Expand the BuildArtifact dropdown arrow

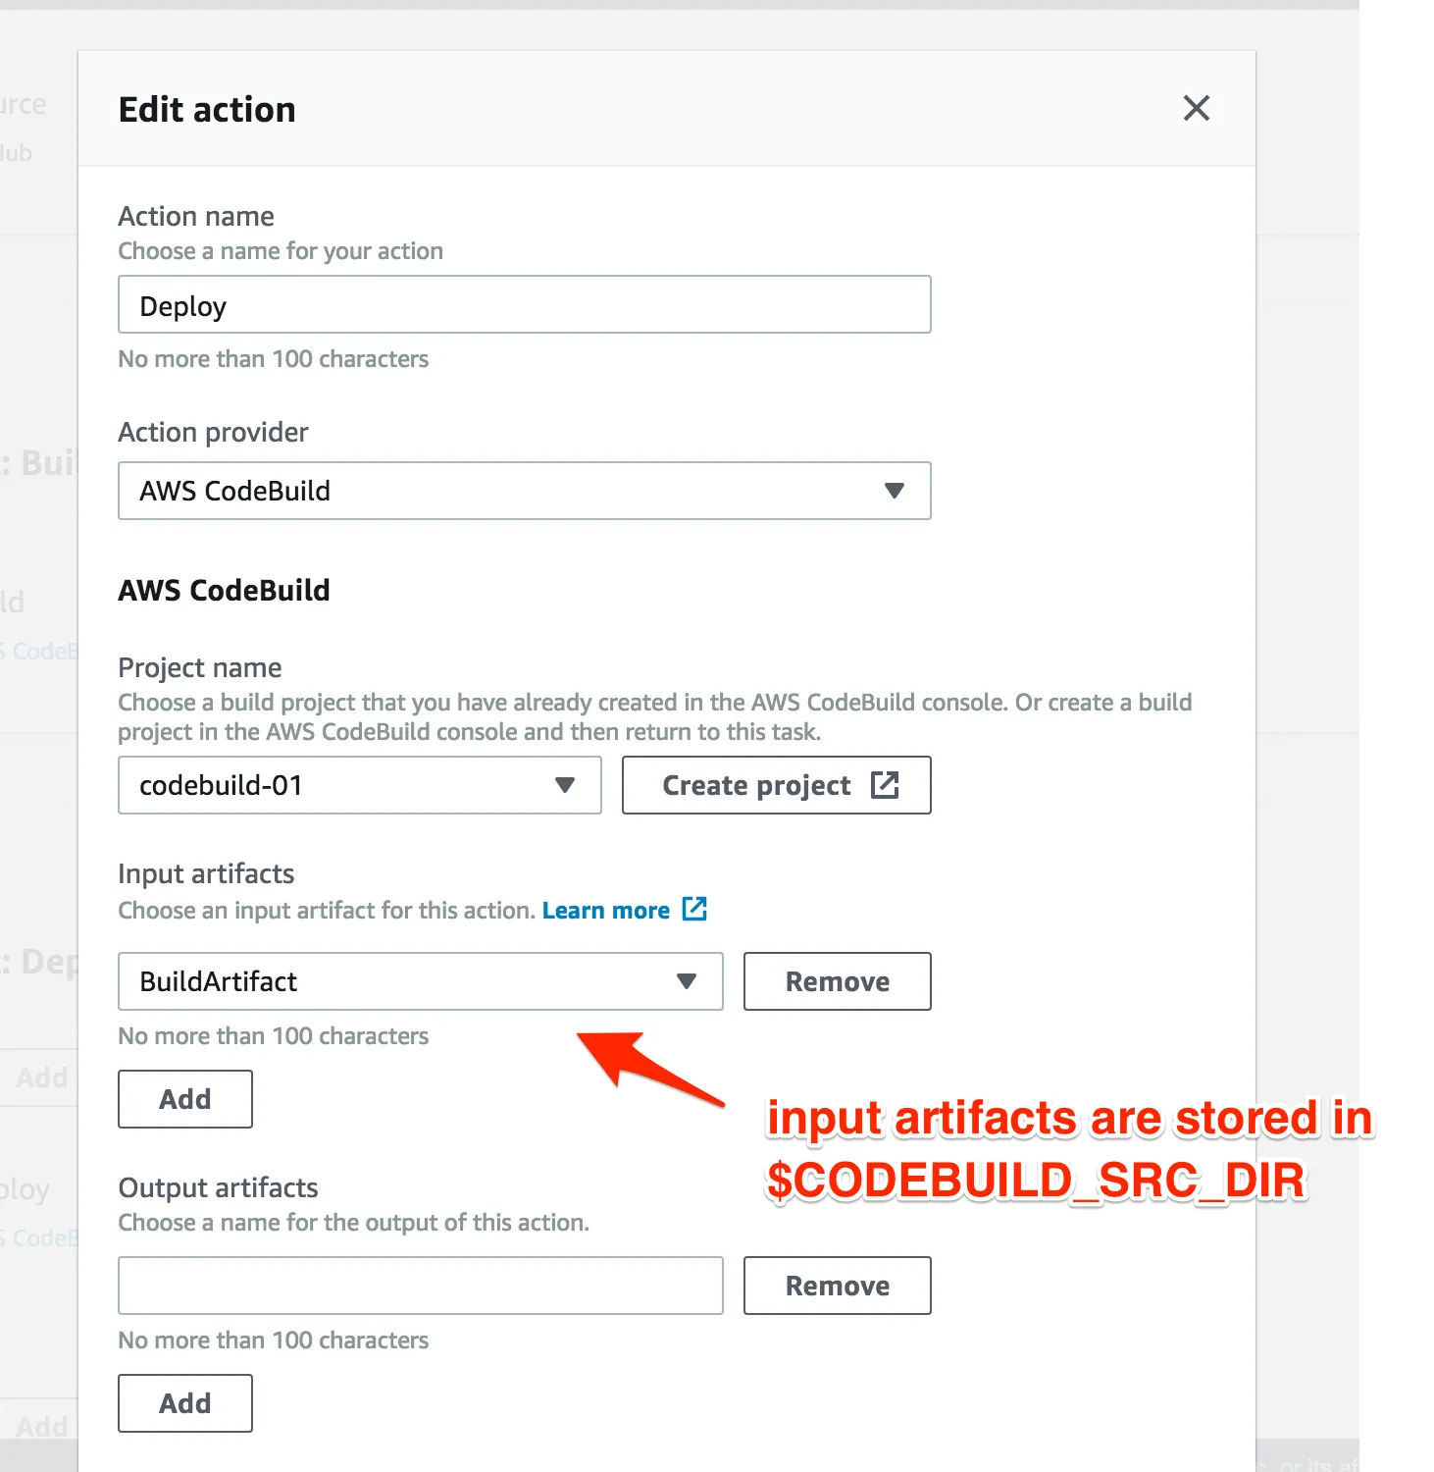tap(687, 981)
